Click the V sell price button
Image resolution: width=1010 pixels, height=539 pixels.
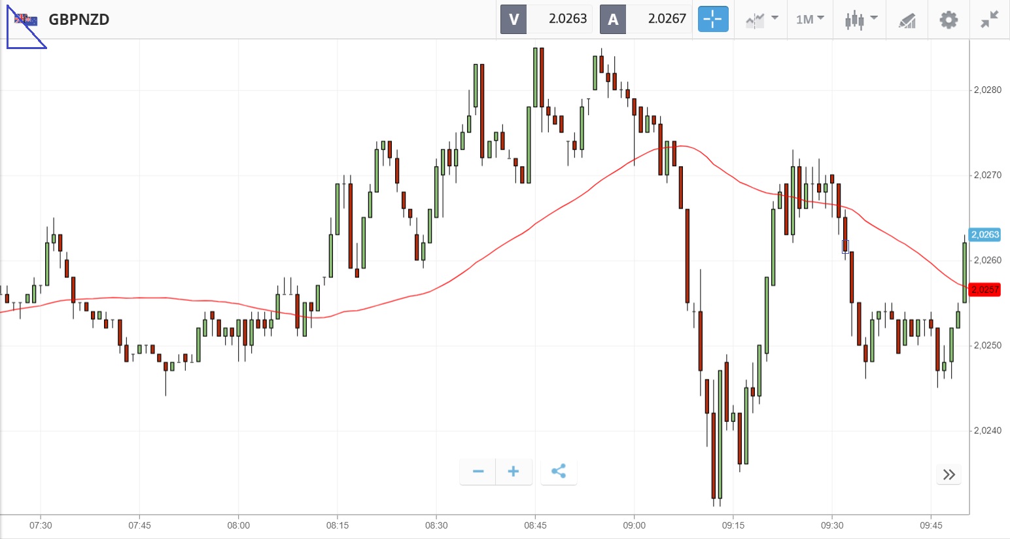pyautogui.click(x=546, y=20)
